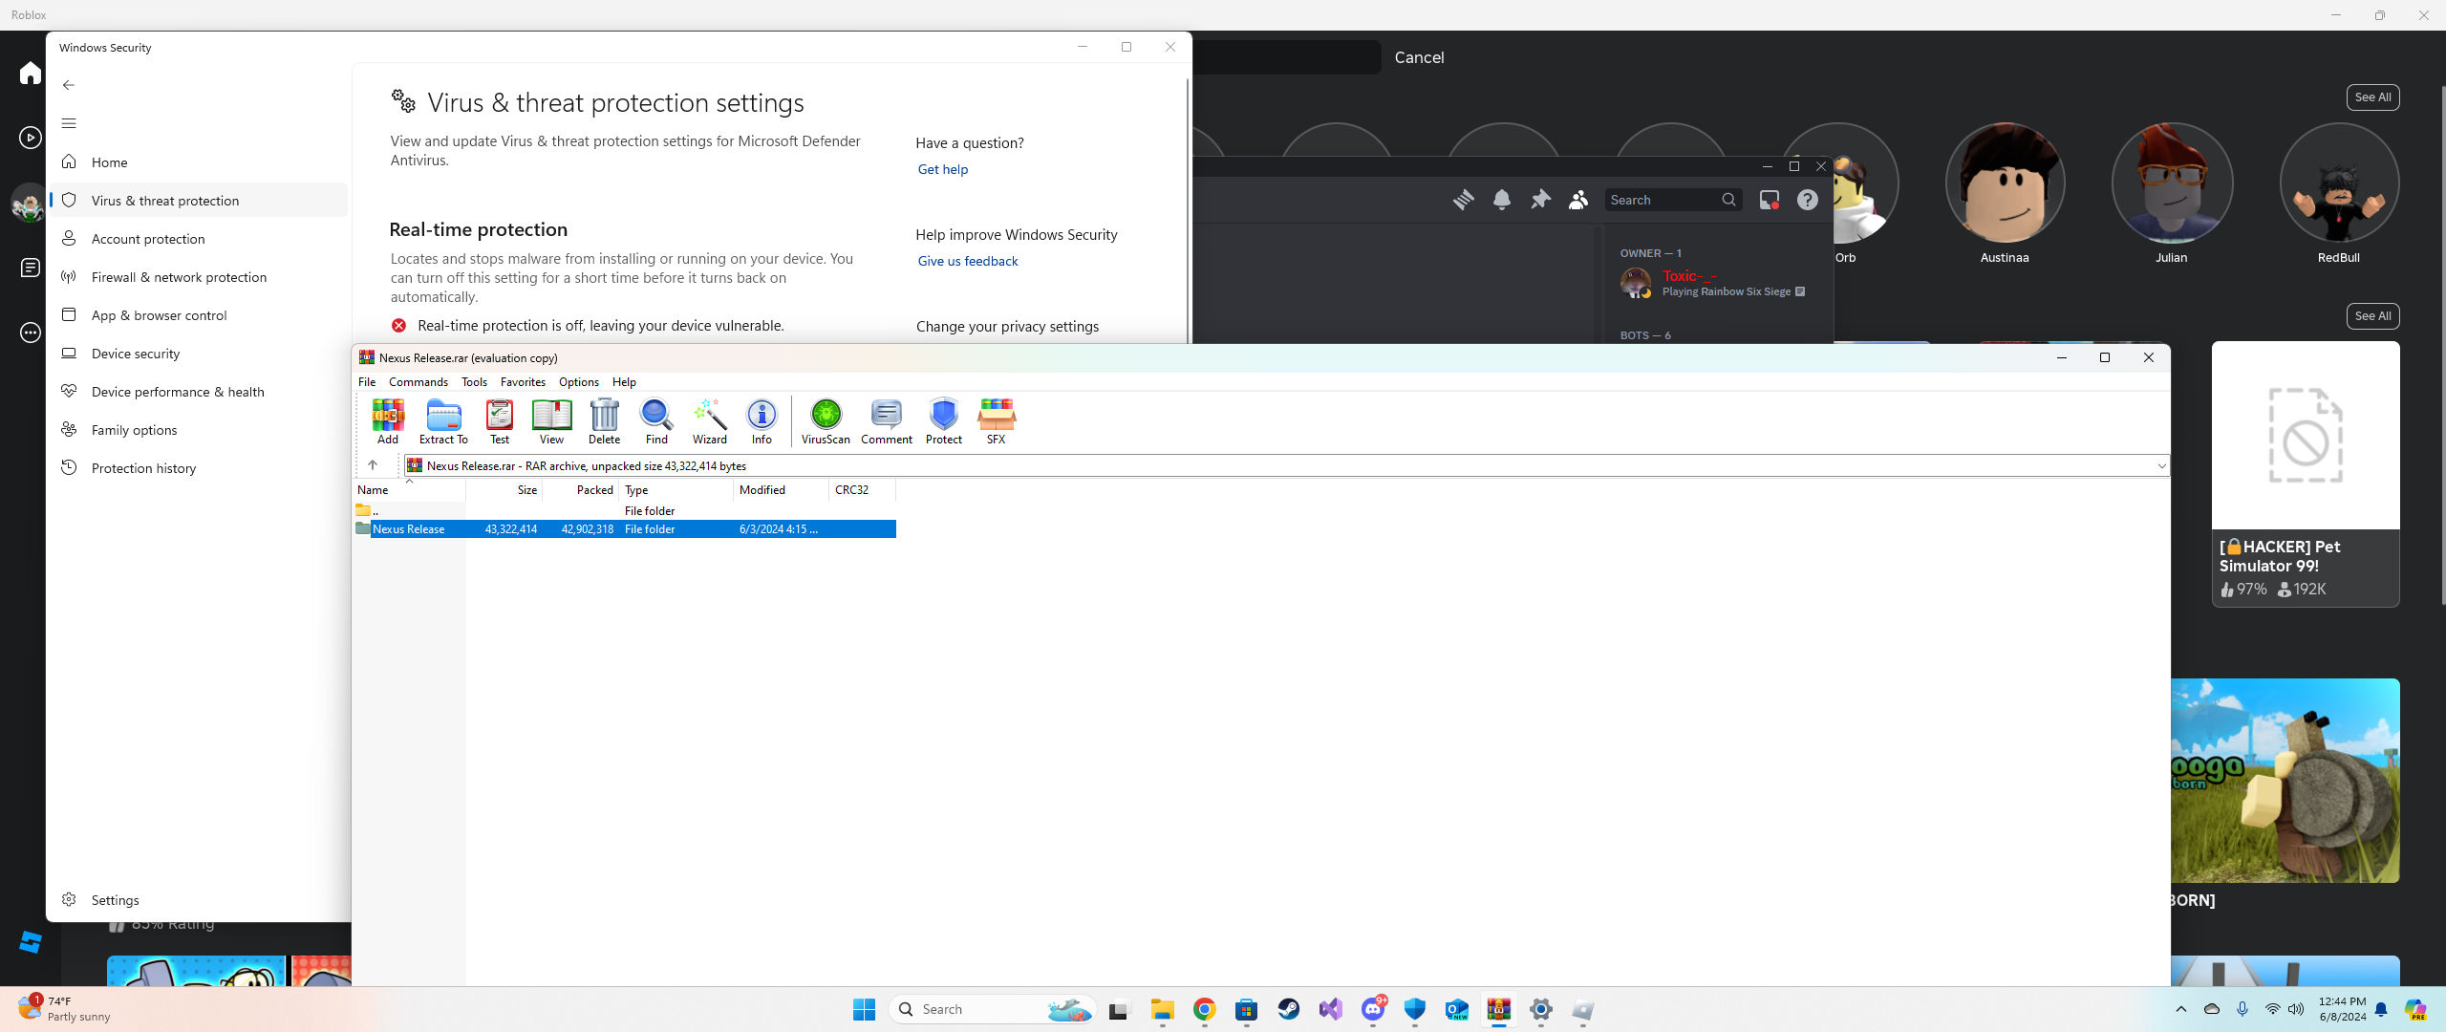Toggle Windows Security hamburger navigation menu
This screenshot has width=2446, height=1032.
[69, 123]
